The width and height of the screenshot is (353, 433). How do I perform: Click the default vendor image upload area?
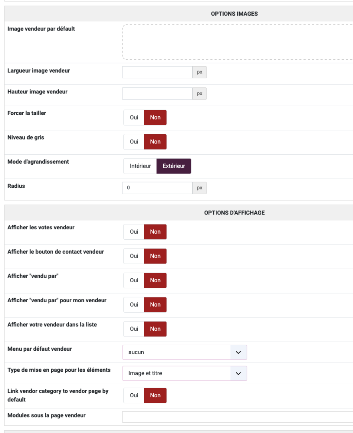pos(237,42)
